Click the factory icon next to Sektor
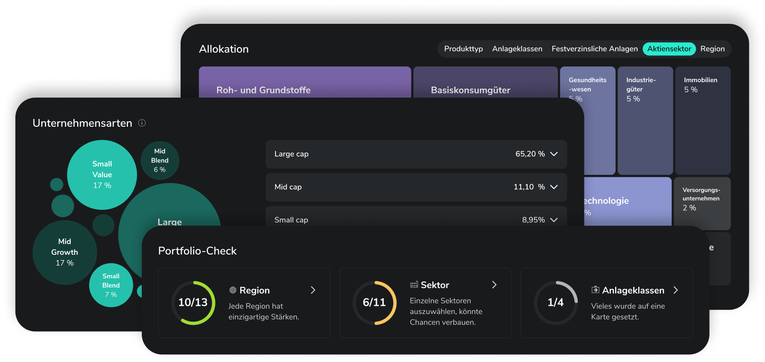 pyautogui.click(x=414, y=285)
